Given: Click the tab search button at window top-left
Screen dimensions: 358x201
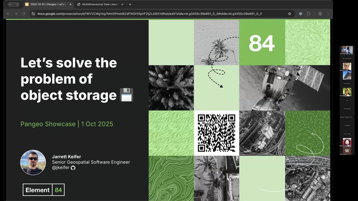Looking at the screenshot, I should [13, 4].
